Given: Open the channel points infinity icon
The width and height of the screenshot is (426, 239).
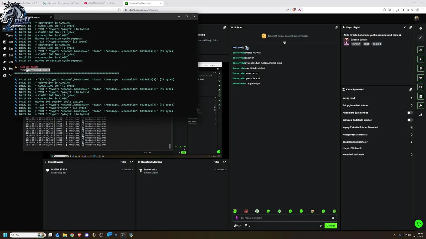Looking at the screenshot, I should 237,226.
